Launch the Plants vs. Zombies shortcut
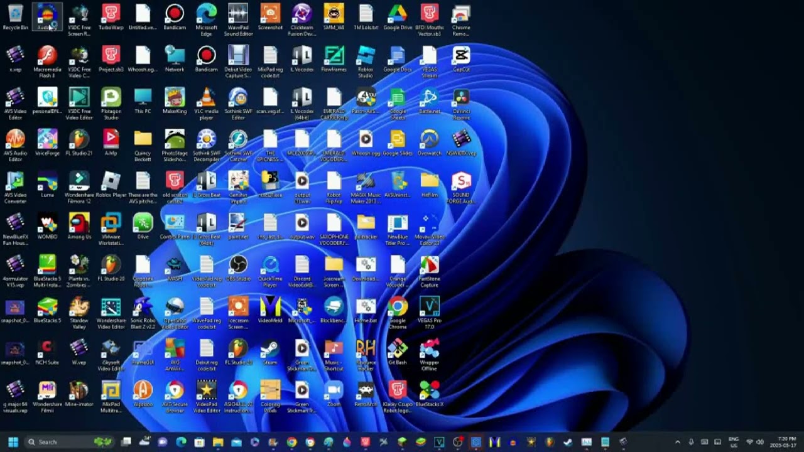 79,271
